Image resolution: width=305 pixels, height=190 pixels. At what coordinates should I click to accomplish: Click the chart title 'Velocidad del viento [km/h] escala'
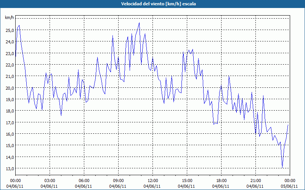158,4
